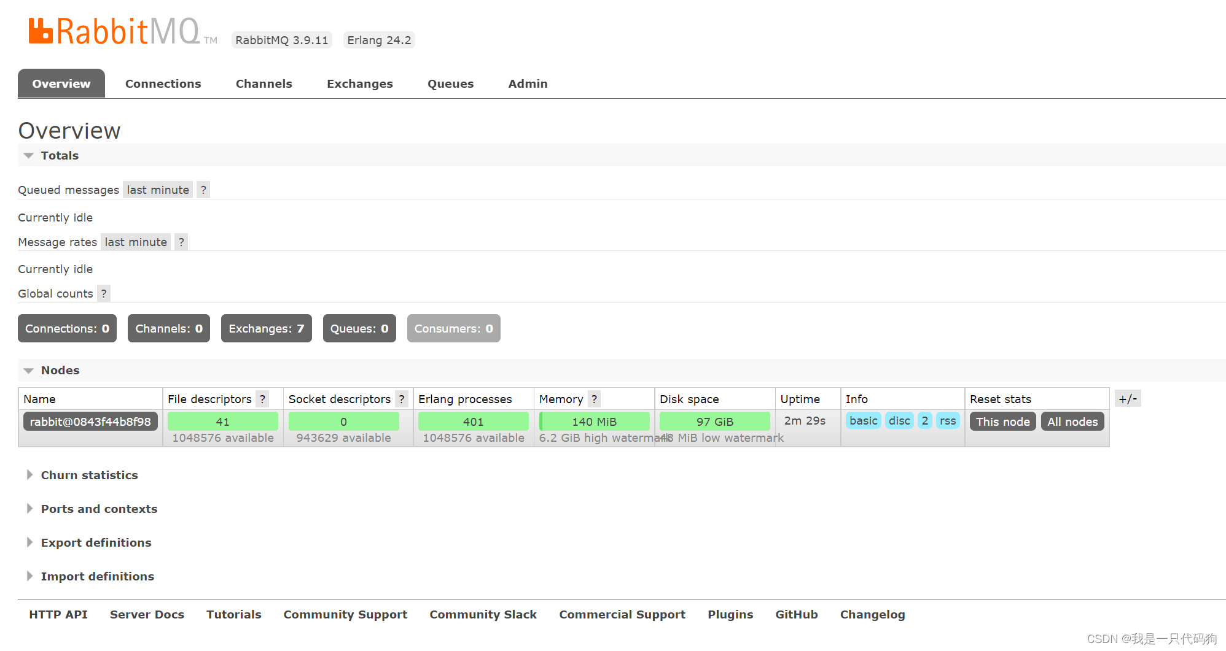Reset stats for All nodes
This screenshot has width=1226, height=651.
click(x=1072, y=422)
